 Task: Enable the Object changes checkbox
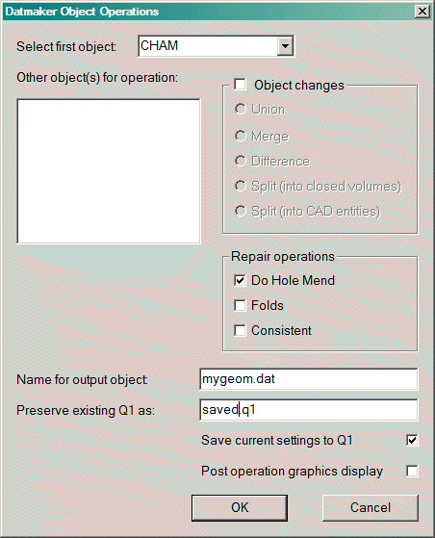(240, 84)
